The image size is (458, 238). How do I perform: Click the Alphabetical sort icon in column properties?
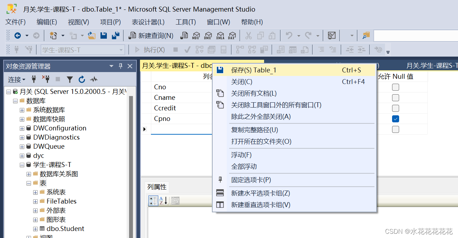(163, 201)
